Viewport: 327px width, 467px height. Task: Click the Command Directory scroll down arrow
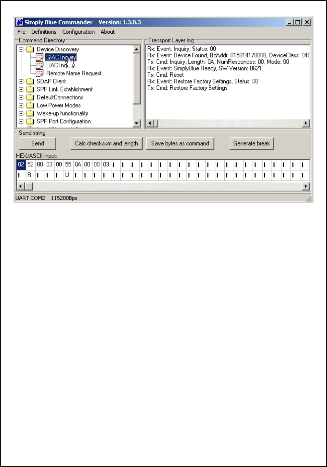pyautogui.click(x=137, y=123)
